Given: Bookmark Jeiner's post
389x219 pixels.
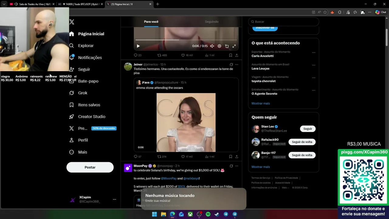Looking at the screenshot, I should (231, 157).
